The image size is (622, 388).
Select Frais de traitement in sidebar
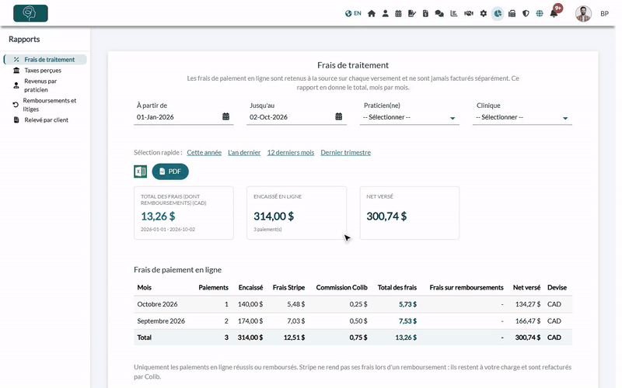tap(45, 60)
